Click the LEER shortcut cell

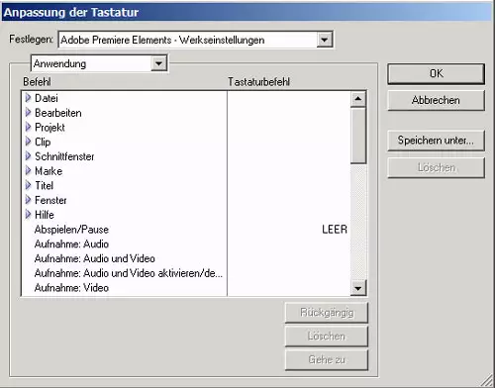click(335, 230)
